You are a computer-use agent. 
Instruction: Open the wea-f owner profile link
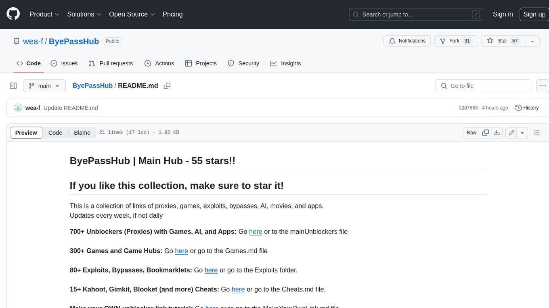[32, 42]
